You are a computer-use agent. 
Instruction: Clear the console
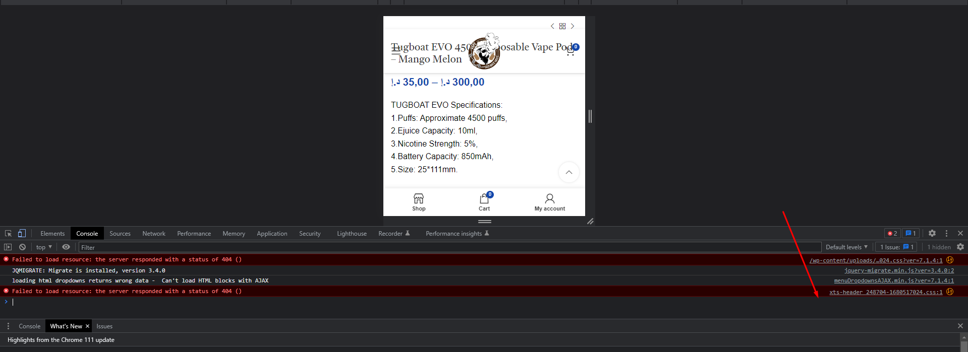(22, 247)
